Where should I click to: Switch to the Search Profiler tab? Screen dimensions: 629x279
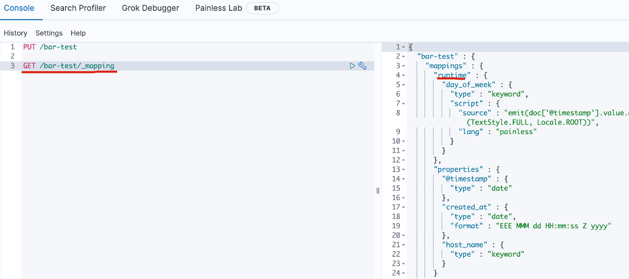pos(78,8)
